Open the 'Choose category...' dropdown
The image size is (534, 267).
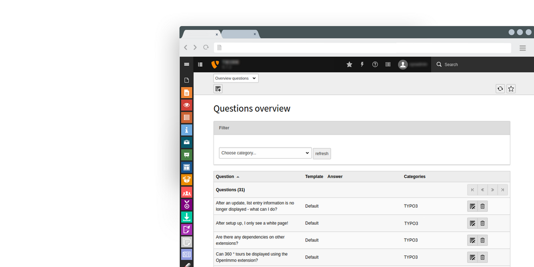[x=265, y=153]
